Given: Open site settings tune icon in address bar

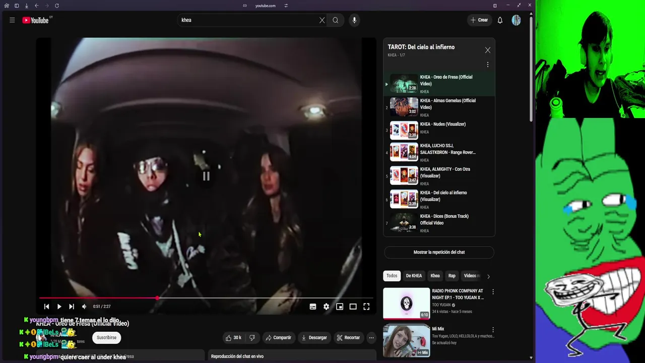Looking at the screenshot, I should [286, 6].
